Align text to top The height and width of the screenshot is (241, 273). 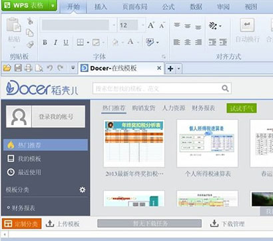(177, 25)
